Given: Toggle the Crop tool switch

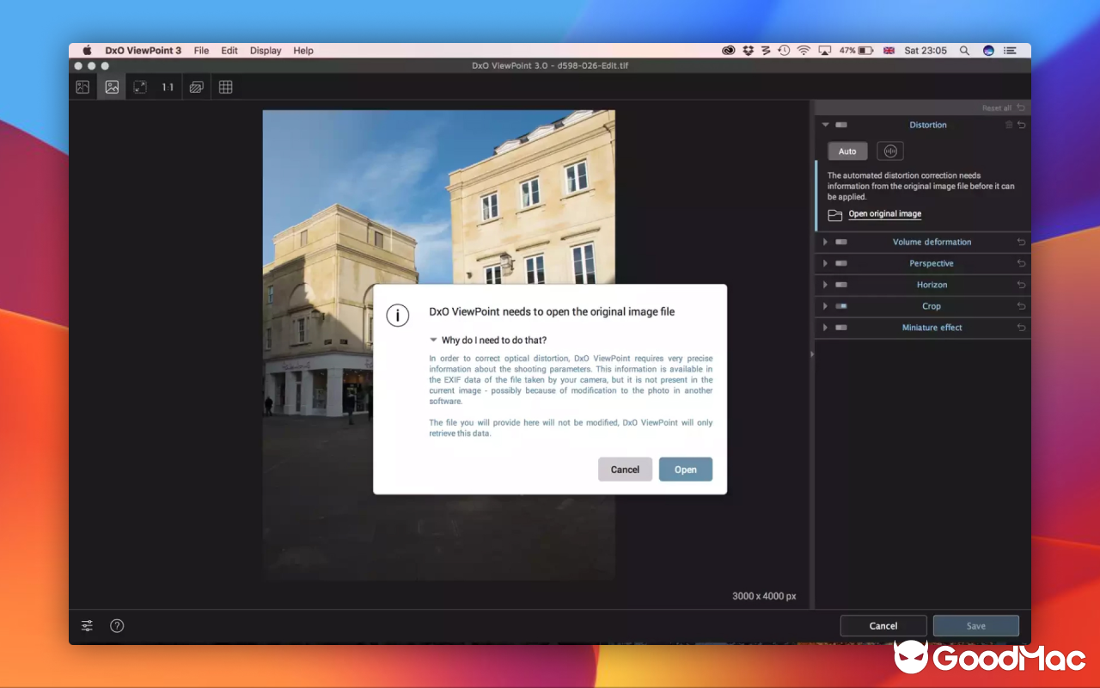Looking at the screenshot, I should pos(841,306).
